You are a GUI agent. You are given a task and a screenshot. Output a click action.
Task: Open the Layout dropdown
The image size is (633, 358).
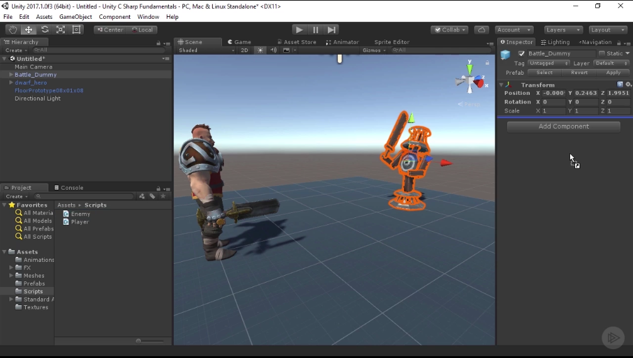[x=608, y=30]
